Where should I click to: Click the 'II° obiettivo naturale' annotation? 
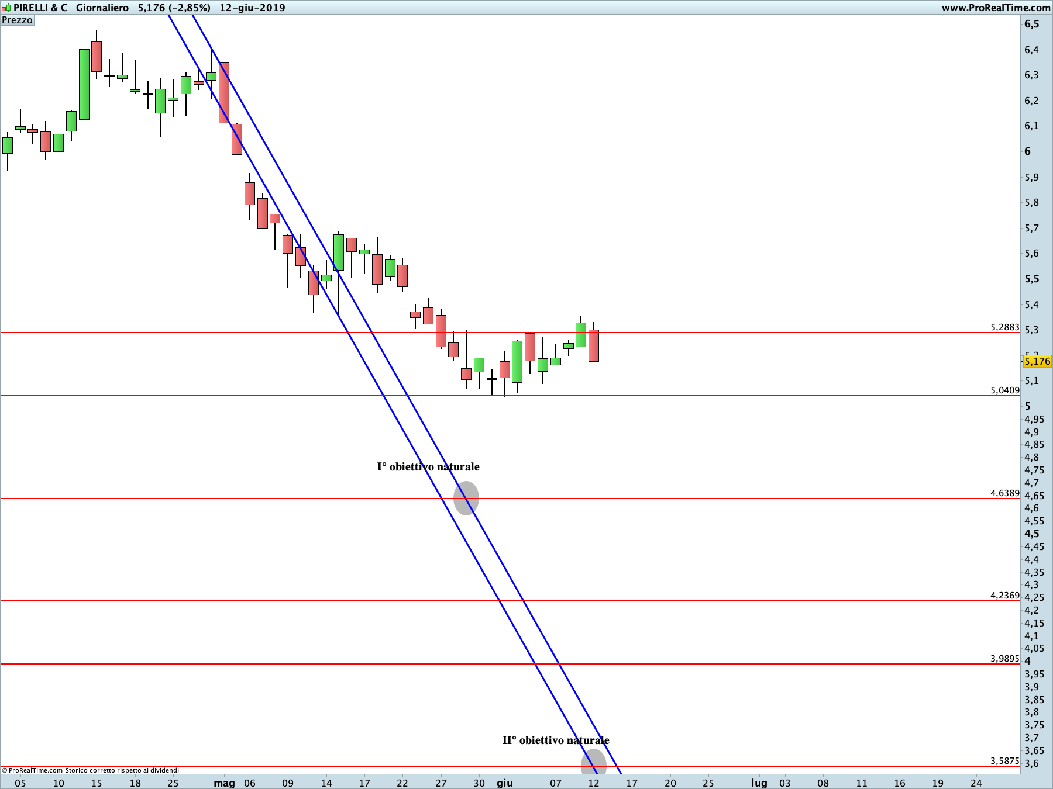click(556, 740)
